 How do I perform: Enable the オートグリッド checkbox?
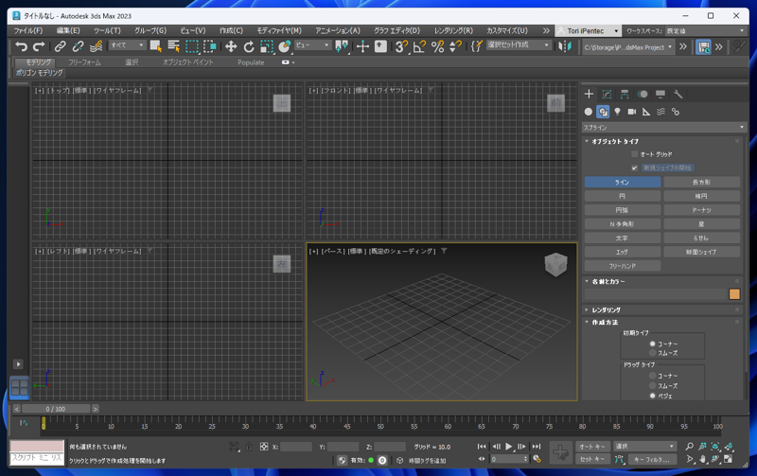[x=634, y=154]
